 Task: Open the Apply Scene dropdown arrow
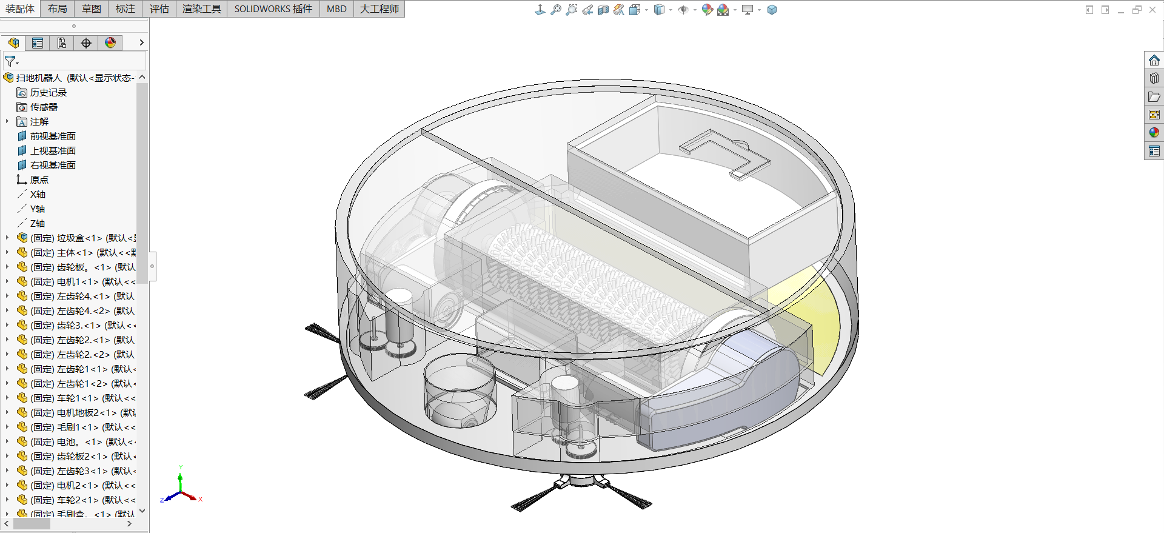(735, 10)
